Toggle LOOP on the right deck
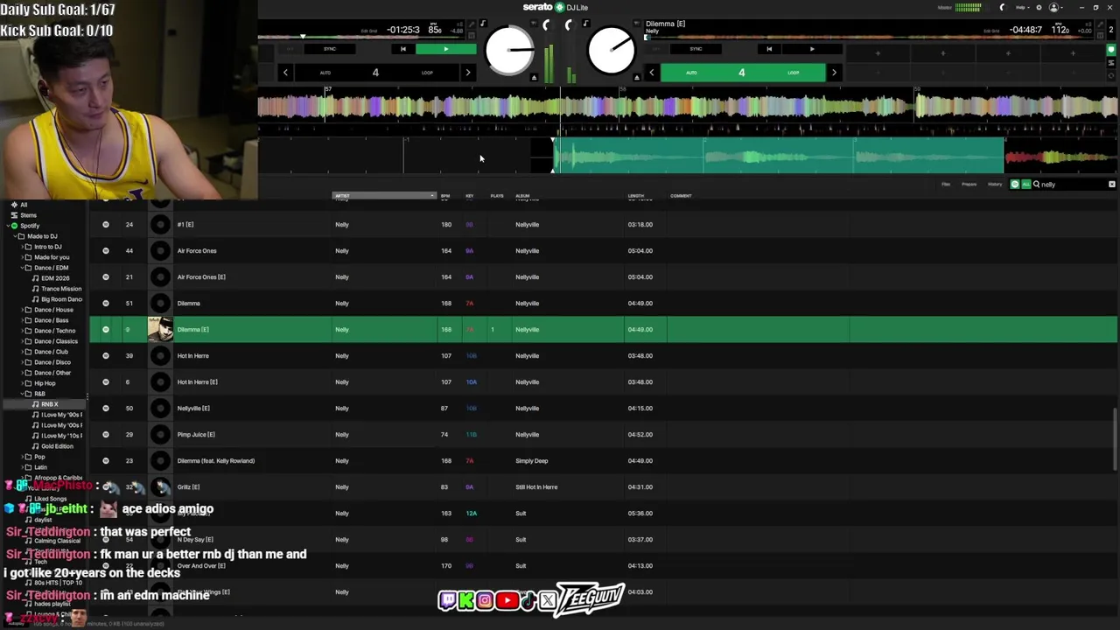Image resolution: width=1120 pixels, height=630 pixels. click(x=793, y=73)
